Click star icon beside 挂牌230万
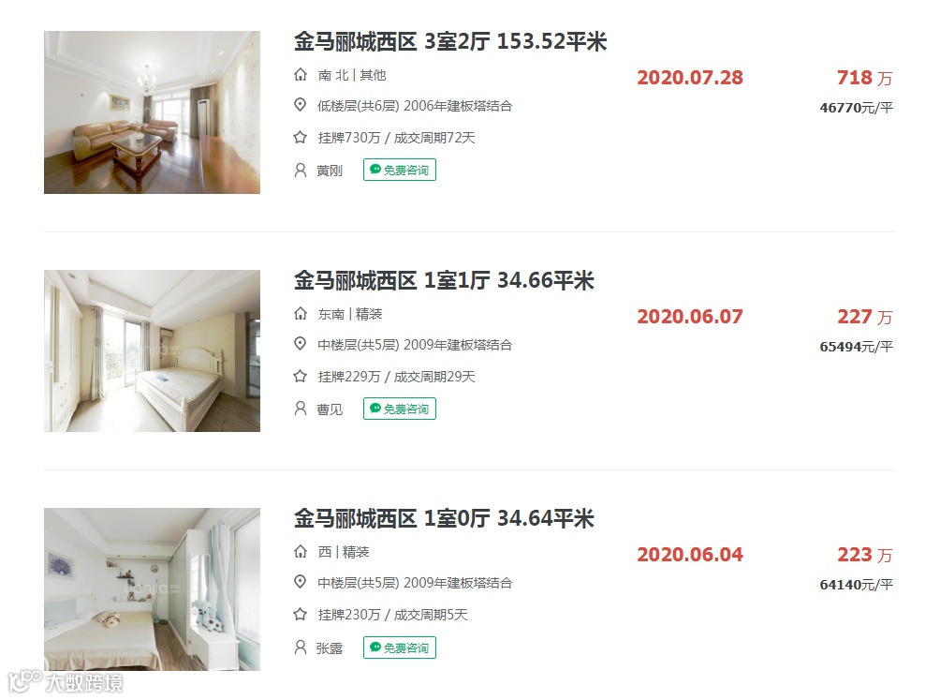This screenshot has height=700, width=940. pyautogui.click(x=301, y=614)
